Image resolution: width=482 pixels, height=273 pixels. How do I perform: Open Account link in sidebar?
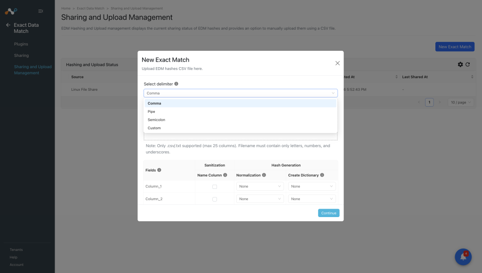(16, 265)
